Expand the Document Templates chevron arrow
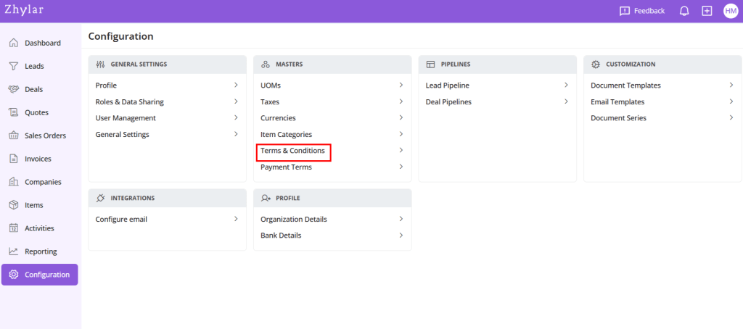 [x=731, y=86]
